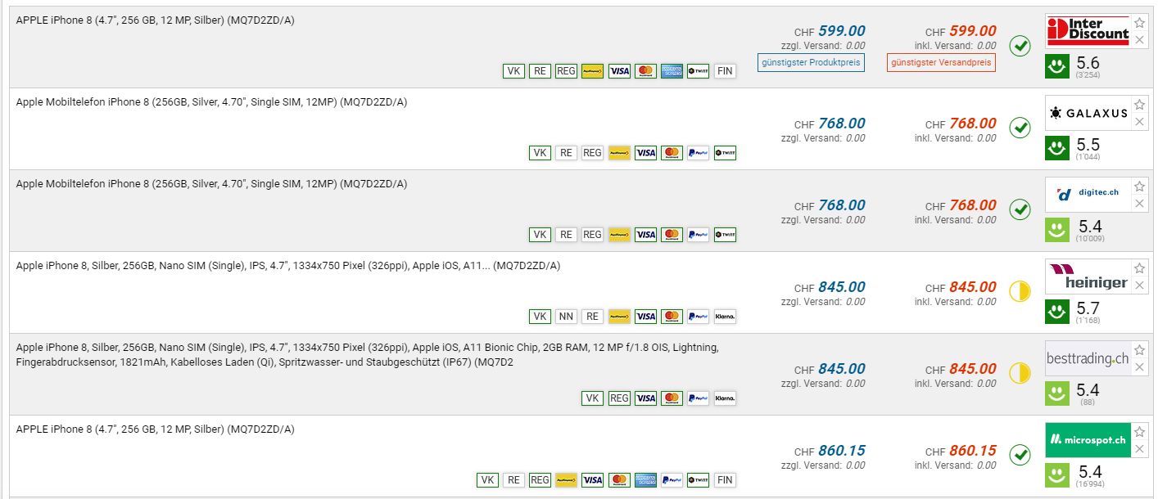Click the microspot.ch shop logo
The height and width of the screenshot is (499, 1158).
tap(1088, 440)
